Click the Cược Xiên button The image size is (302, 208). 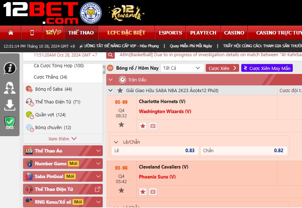point(222,68)
